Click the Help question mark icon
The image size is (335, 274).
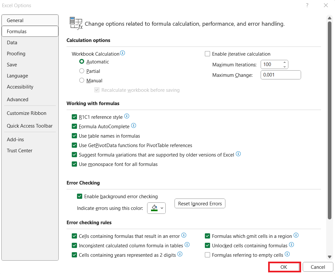pos(307,5)
